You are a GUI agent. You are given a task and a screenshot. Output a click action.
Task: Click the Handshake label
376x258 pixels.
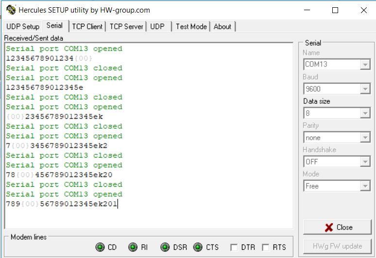point(320,149)
